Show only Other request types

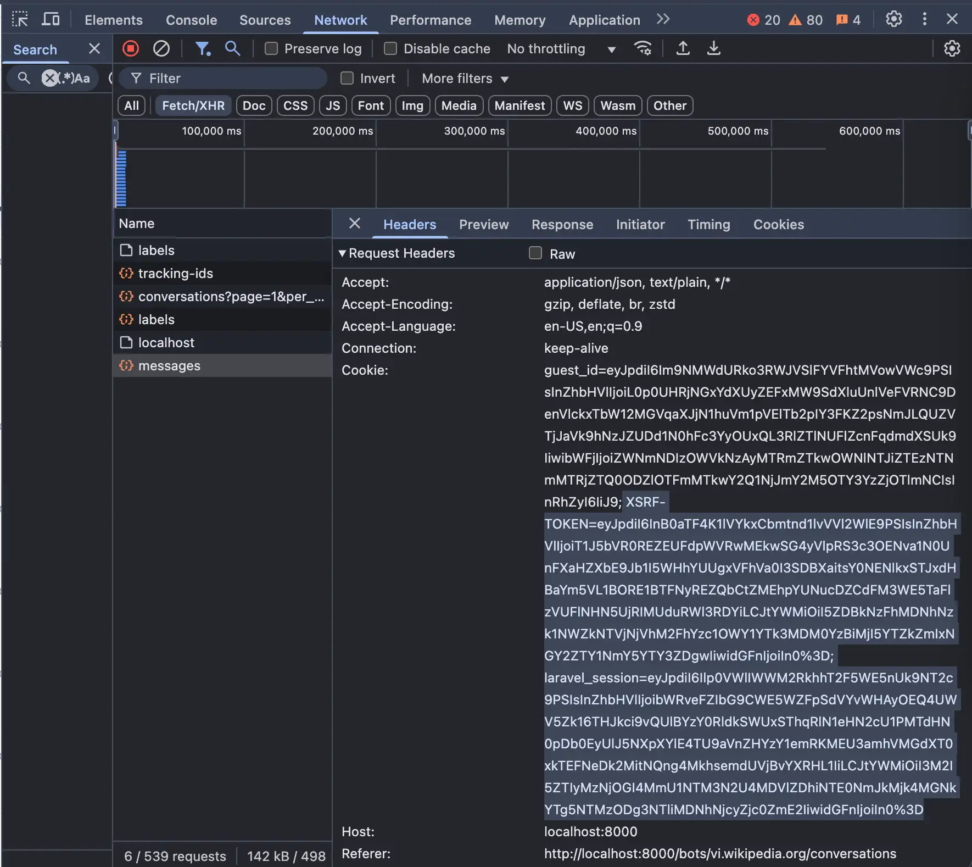[x=669, y=105]
